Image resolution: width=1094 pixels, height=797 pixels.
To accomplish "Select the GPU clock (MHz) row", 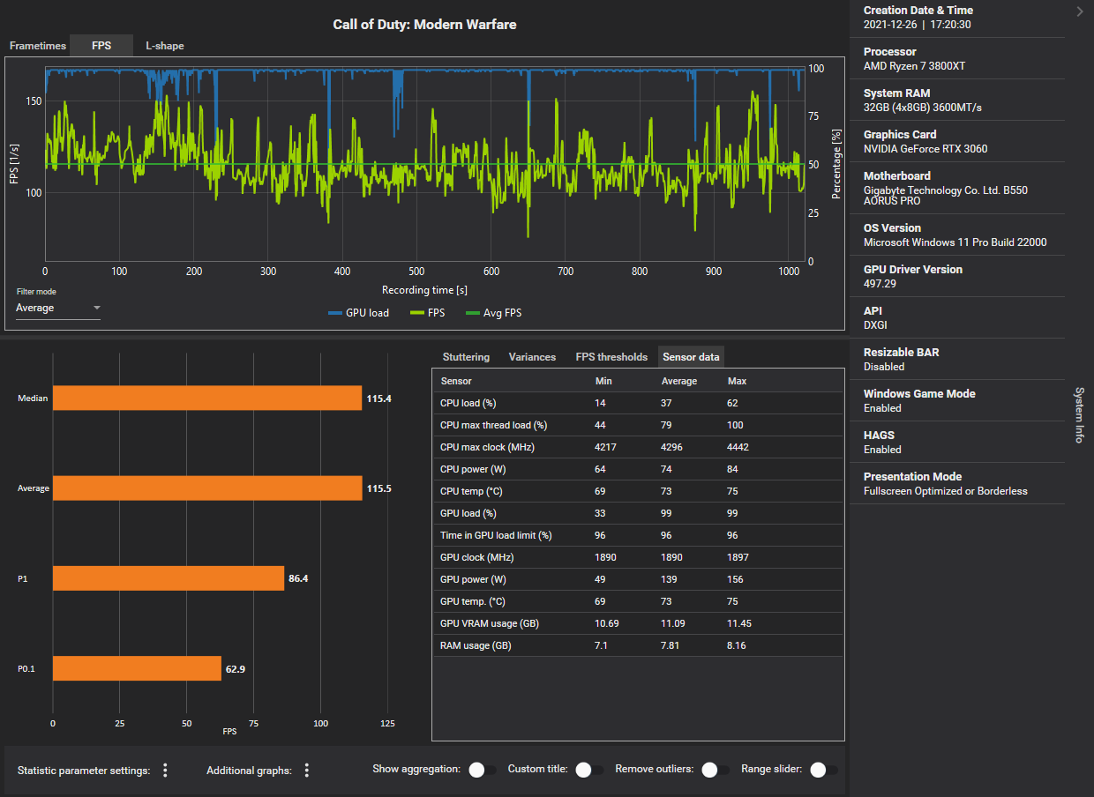I will 638,557.
